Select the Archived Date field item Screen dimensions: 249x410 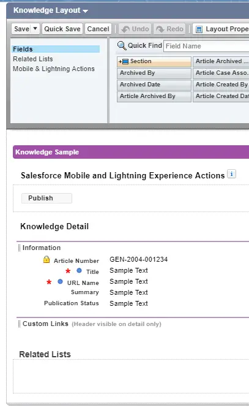[x=154, y=85]
